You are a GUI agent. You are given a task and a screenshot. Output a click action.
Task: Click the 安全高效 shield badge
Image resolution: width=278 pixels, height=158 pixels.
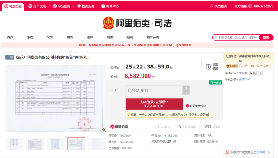[232, 66]
